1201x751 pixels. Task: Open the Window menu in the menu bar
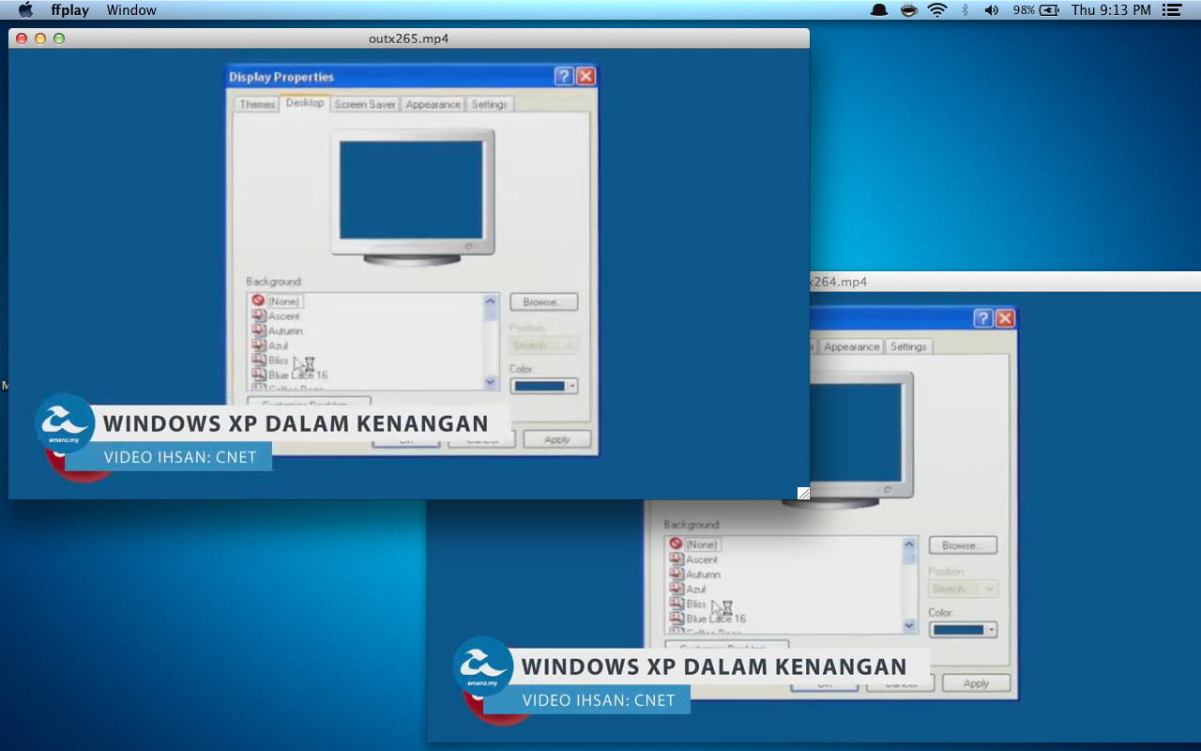pos(131,10)
